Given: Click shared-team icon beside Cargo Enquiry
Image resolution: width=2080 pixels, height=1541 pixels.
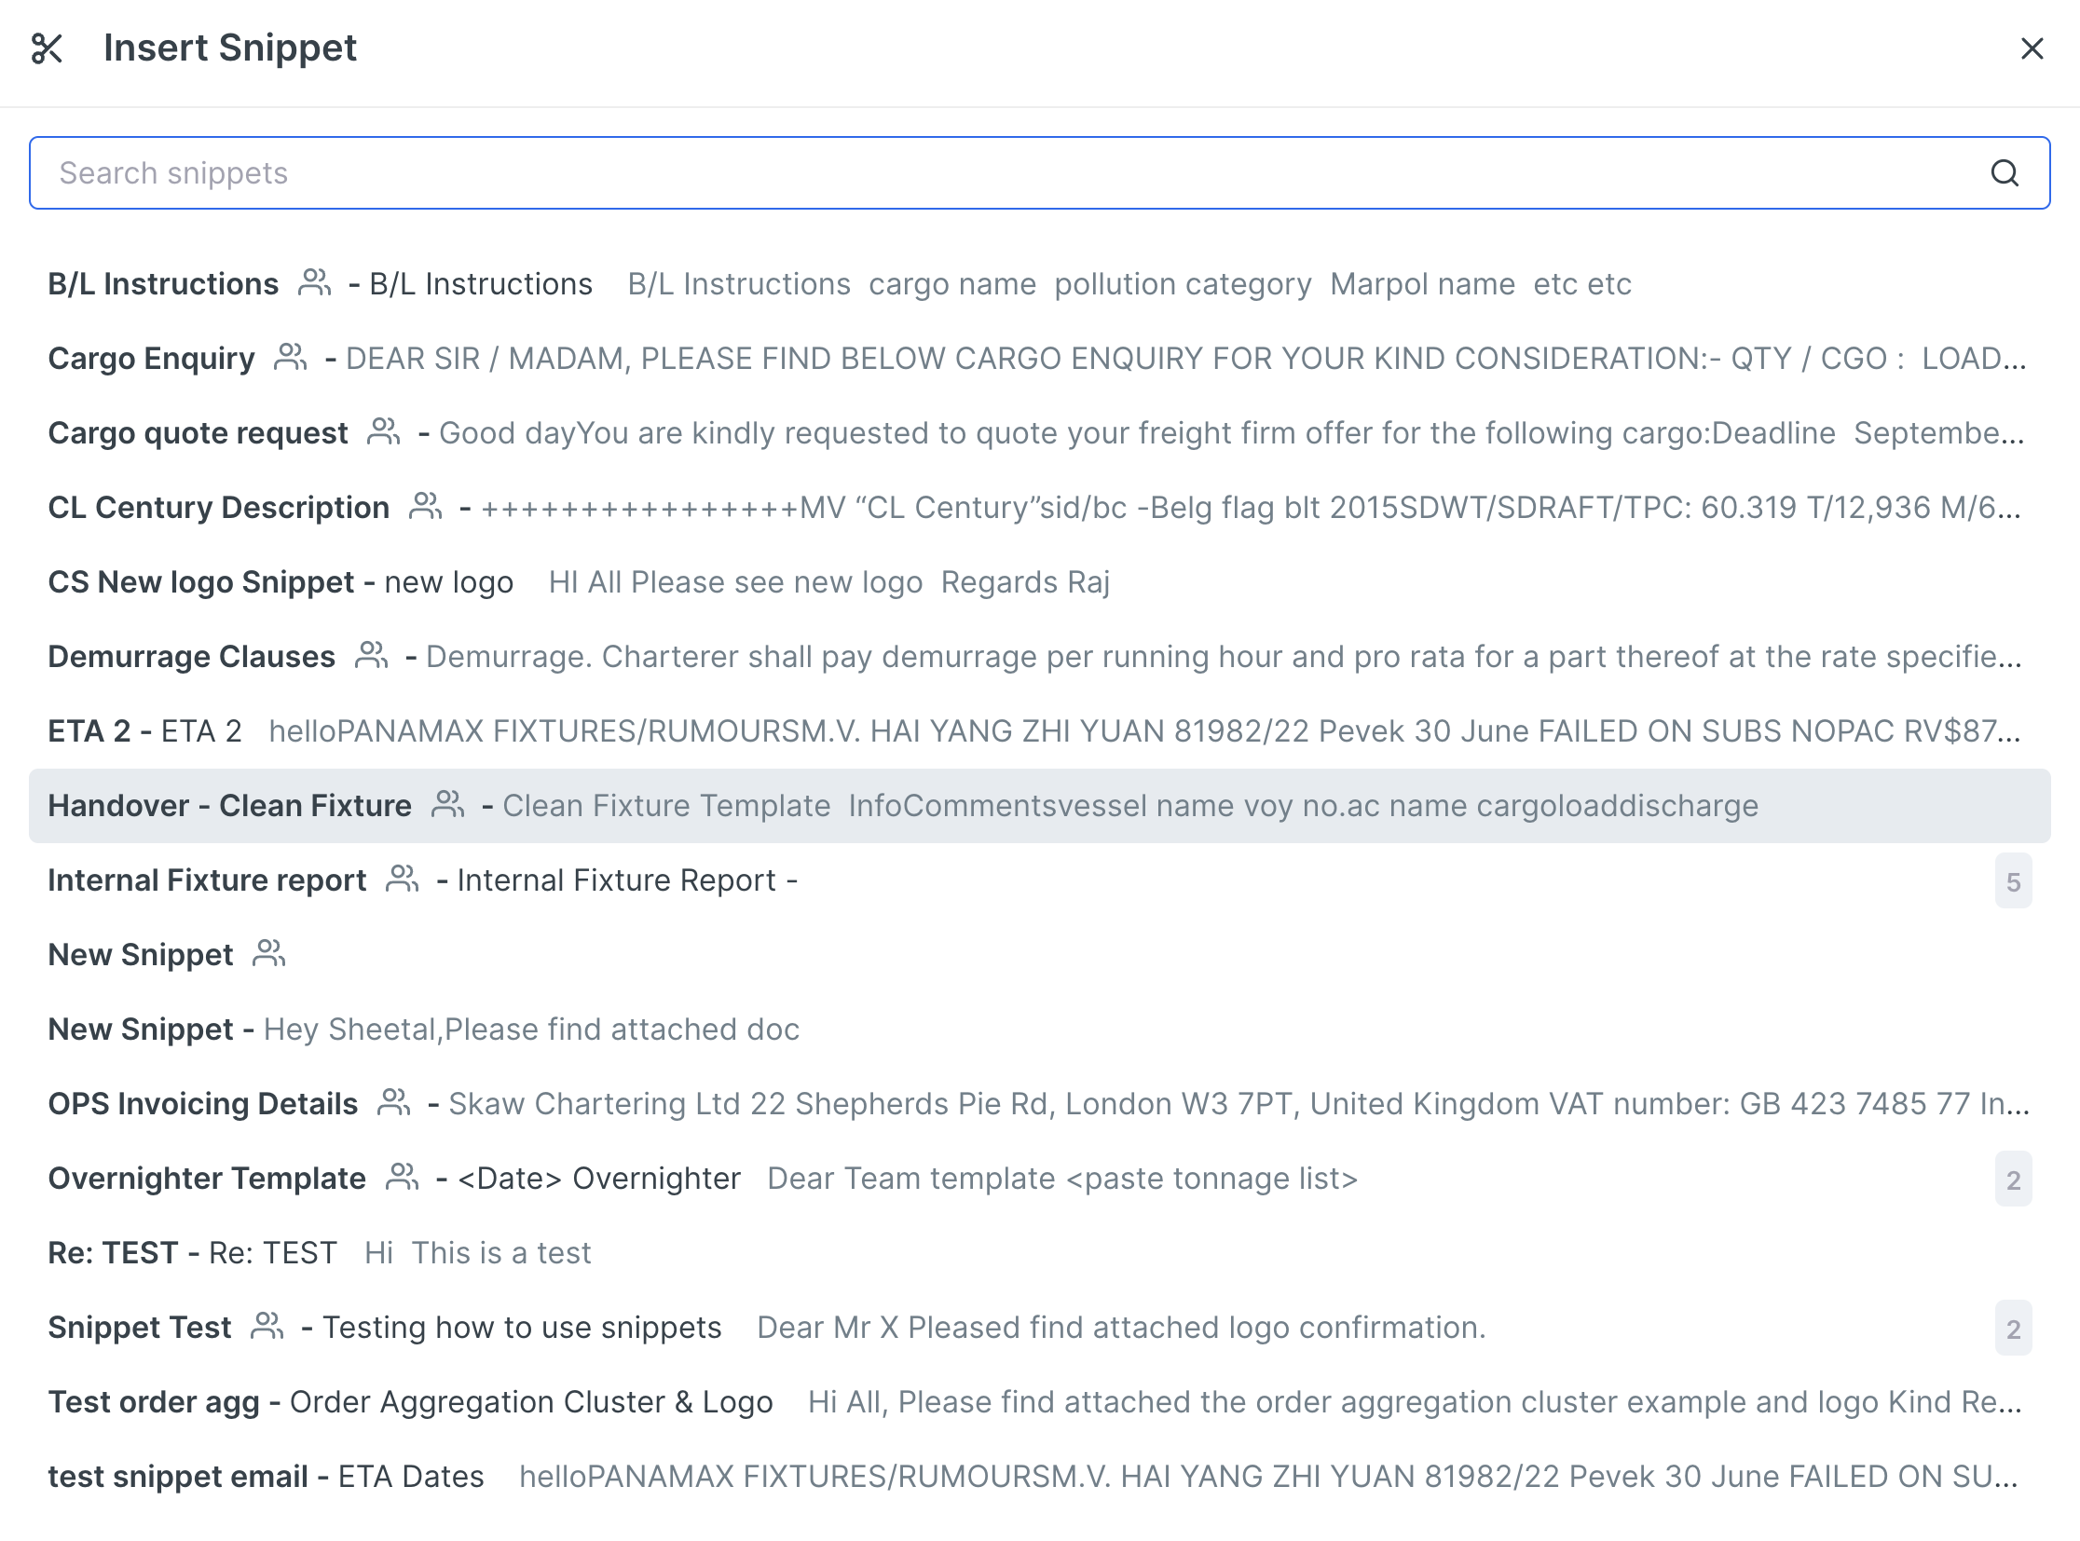Looking at the screenshot, I should pyautogui.click(x=290, y=357).
